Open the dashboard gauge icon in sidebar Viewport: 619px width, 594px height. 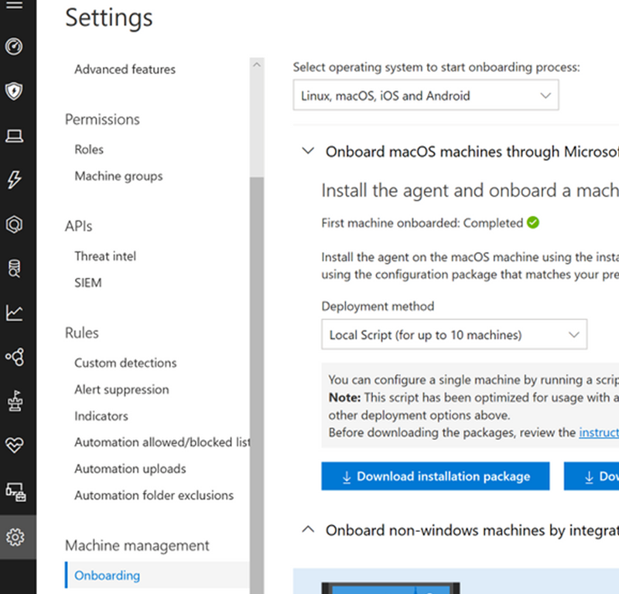pyautogui.click(x=14, y=47)
